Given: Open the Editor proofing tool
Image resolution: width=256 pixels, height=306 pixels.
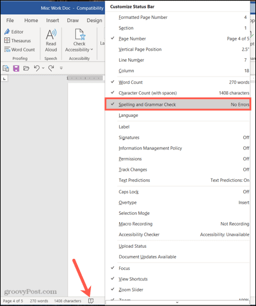Looking at the screenshot, I should point(13,32).
